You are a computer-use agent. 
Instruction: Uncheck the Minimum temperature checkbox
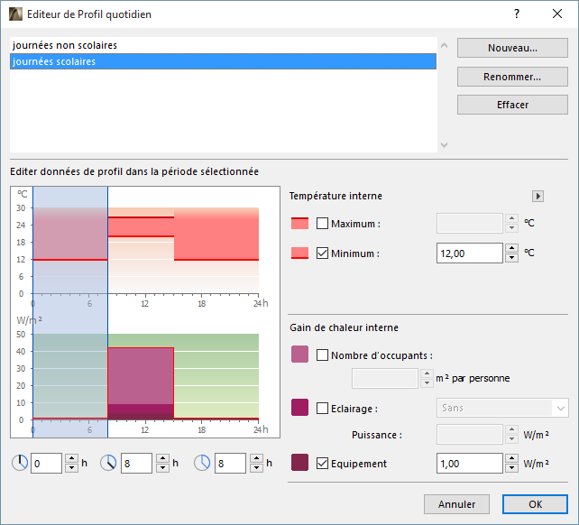[x=323, y=253]
